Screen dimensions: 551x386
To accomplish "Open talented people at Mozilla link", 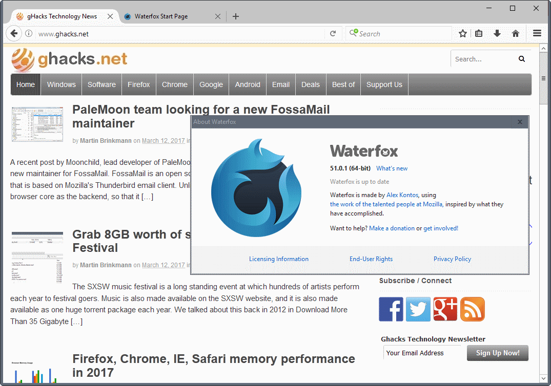I will point(386,204).
